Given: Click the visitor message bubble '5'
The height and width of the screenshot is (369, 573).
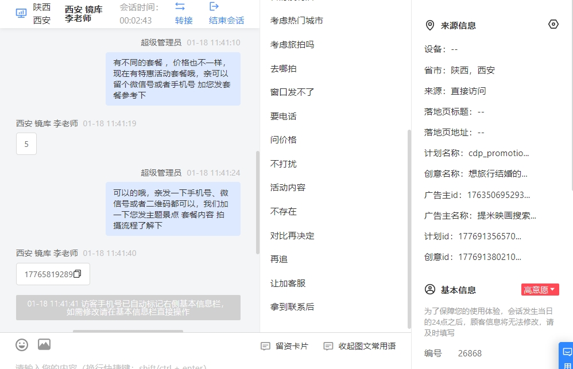Looking at the screenshot, I should [x=26, y=144].
